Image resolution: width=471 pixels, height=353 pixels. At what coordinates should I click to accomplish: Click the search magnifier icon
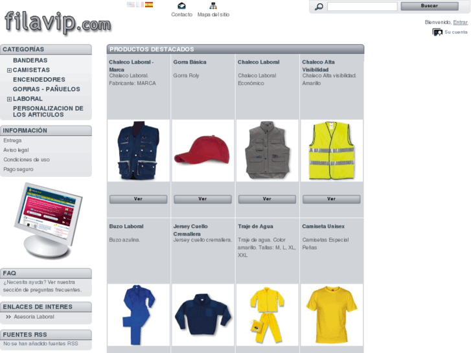point(319,6)
